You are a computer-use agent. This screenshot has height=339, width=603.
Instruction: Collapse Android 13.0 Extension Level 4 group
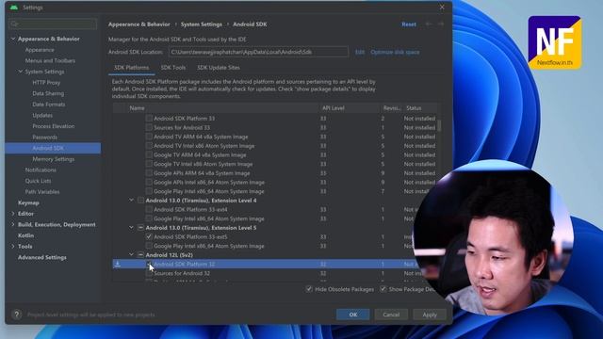point(131,201)
